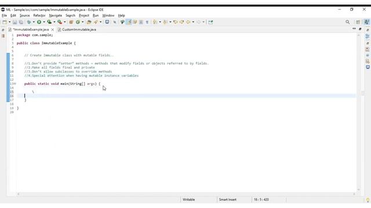Image resolution: width=371 pixels, height=208 pixels.
Task: Open the New Java Class dropdown arrow
Action: [82, 22]
